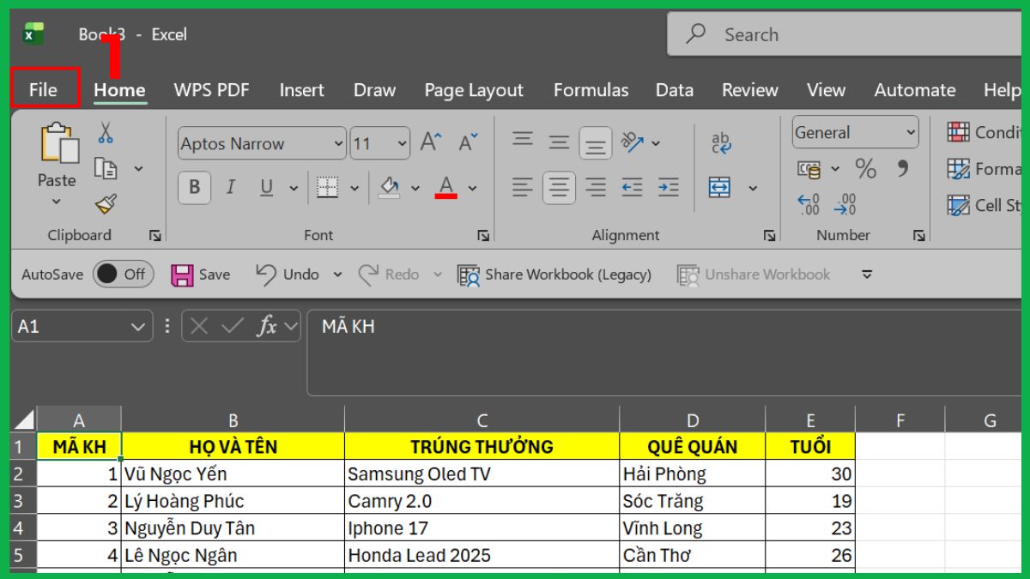Open the File menu

(44, 89)
